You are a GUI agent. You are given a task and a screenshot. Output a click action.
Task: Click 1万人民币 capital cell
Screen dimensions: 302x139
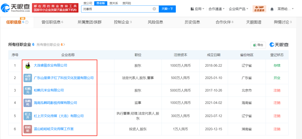coord(180,129)
